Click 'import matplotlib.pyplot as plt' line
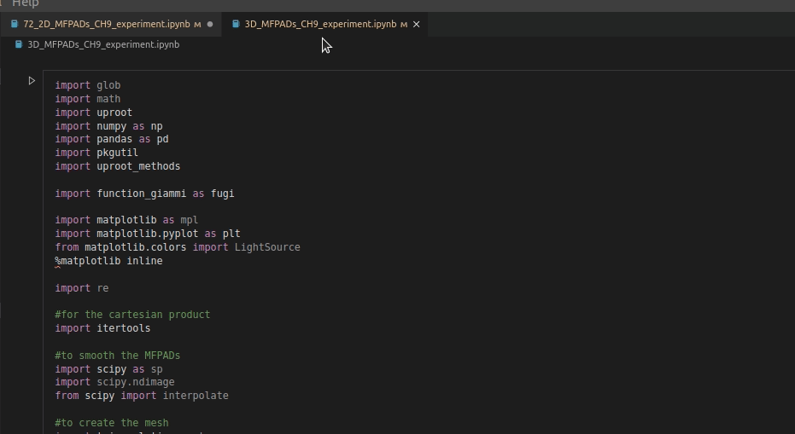 (148, 234)
